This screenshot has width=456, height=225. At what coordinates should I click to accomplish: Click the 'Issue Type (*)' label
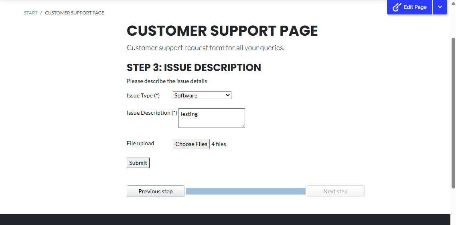143,95
